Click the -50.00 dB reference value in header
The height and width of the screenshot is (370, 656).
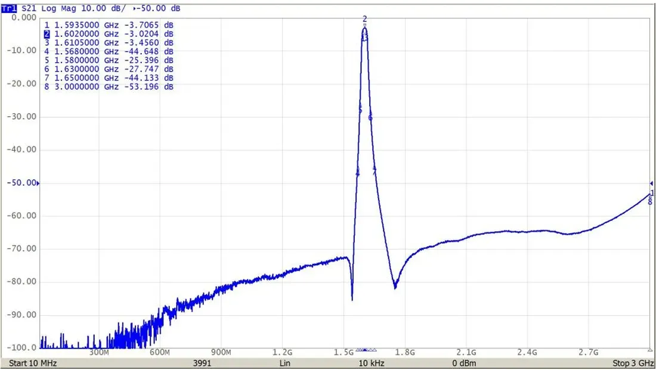pyautogui.click(x=159, y=8)
